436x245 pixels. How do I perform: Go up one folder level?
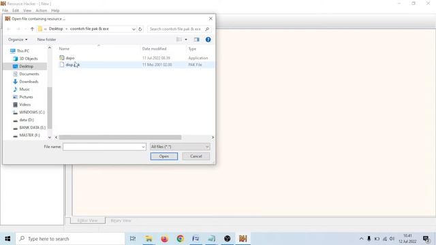click(x=32, y=29)
